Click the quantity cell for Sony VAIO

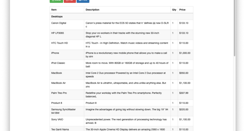[174, 121]
